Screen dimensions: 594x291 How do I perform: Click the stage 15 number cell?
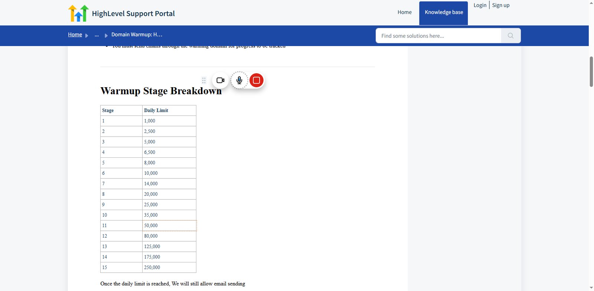pos(121,267)
